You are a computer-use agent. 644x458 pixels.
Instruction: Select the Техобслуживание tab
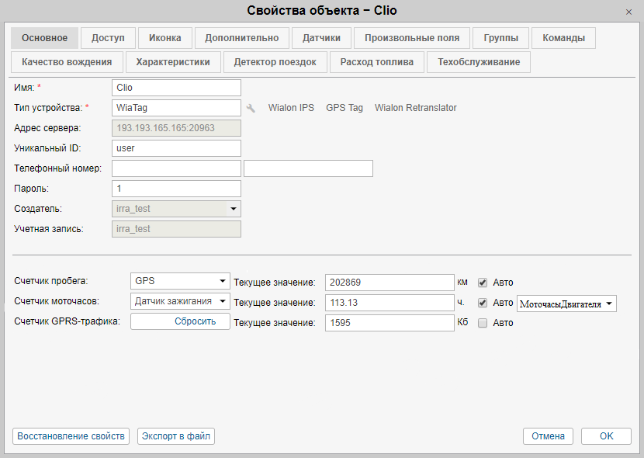(479, 62)
